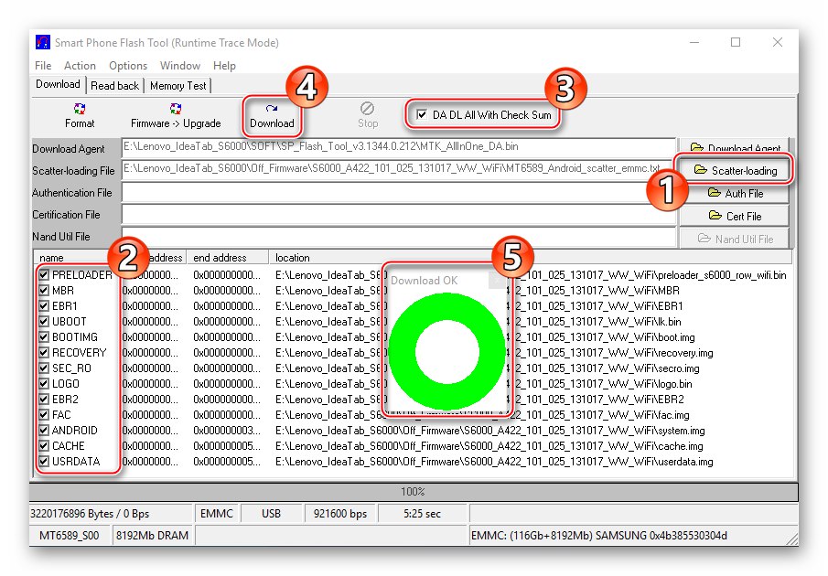The height and width of the screenshot is (576, 828).
Task: Uncheck the PRELOADER partition checkbox
Action: (x=44, y=275)
